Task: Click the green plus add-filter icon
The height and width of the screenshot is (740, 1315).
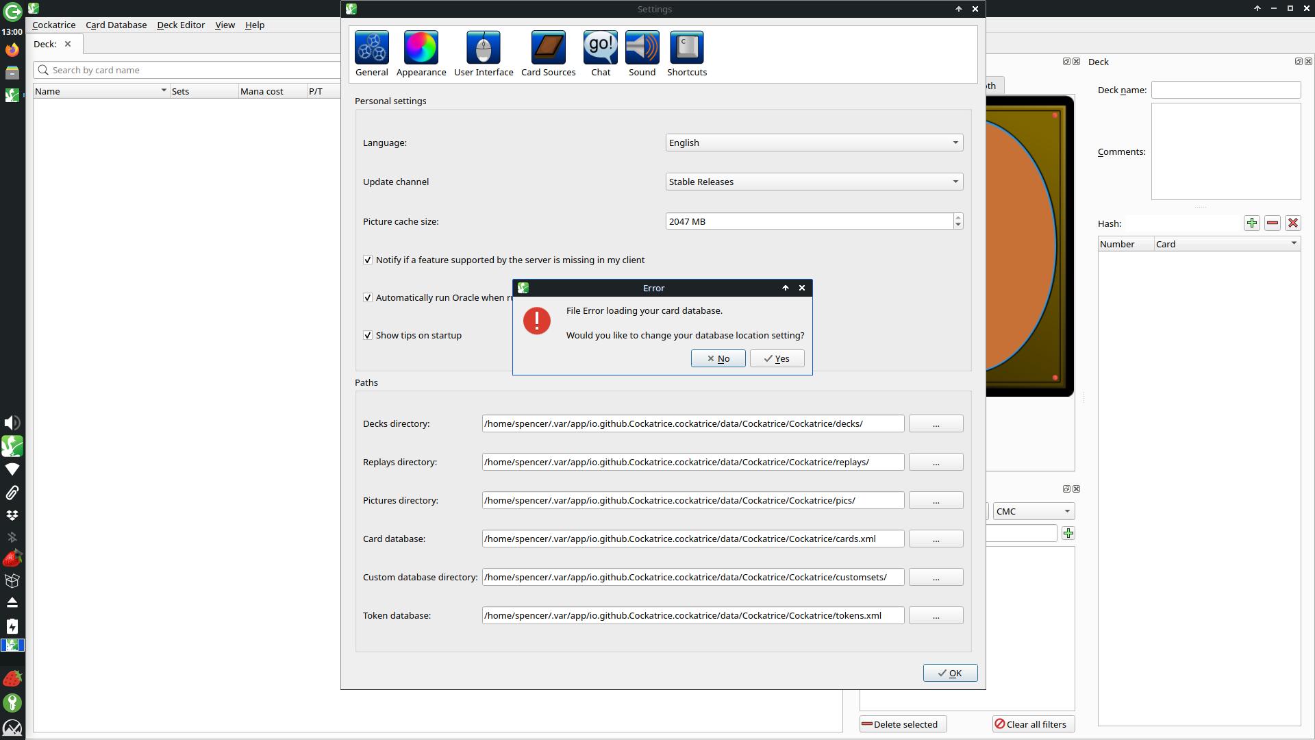Action: point(1068,533)
